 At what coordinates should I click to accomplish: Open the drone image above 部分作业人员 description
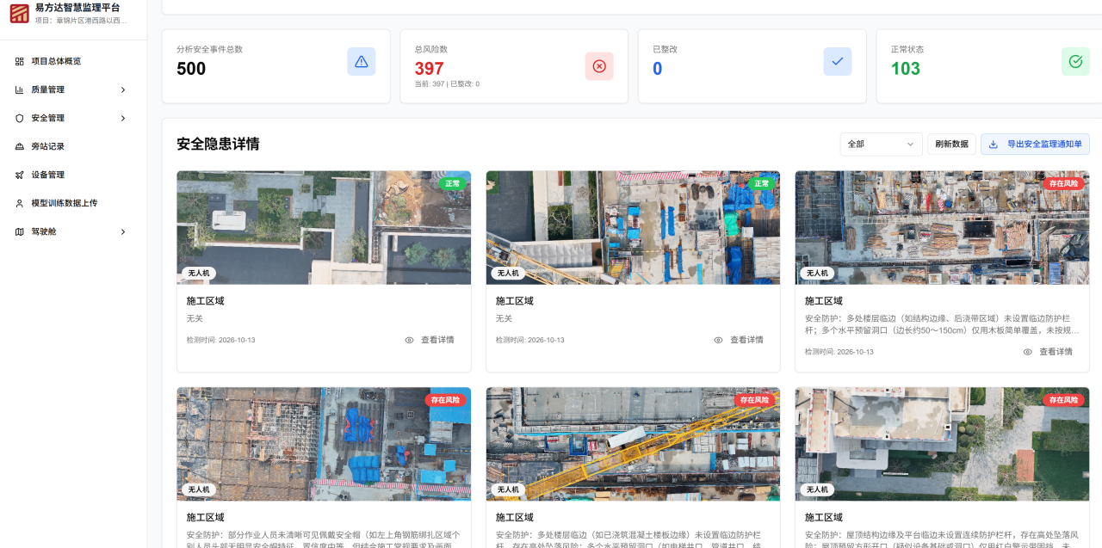click(x=324, y=444)
